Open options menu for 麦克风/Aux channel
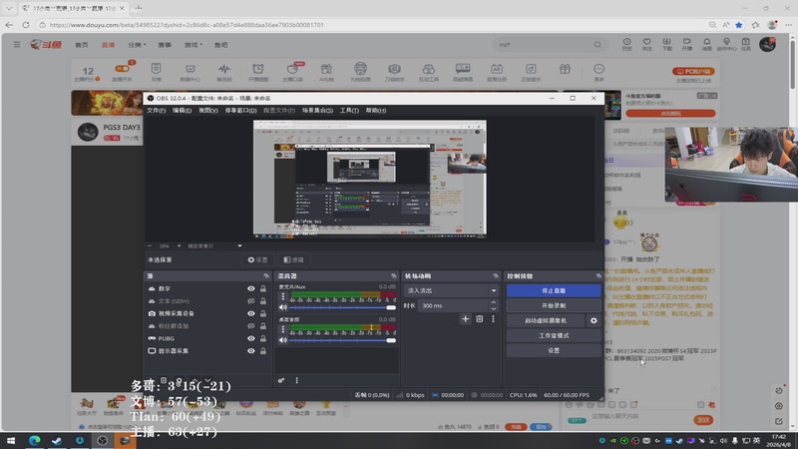This screenshot has width=798, height=449. coord(283,296)
